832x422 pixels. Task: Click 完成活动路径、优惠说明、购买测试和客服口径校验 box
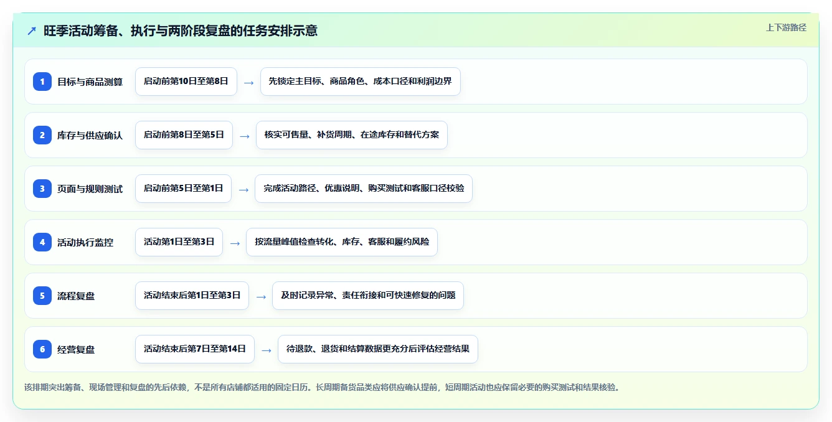click(x=364, y=189)
